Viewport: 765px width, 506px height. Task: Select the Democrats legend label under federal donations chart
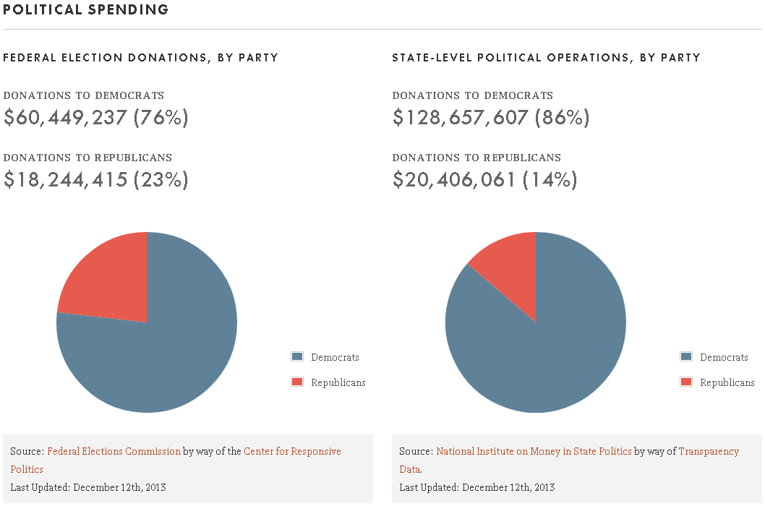(335, 357)
